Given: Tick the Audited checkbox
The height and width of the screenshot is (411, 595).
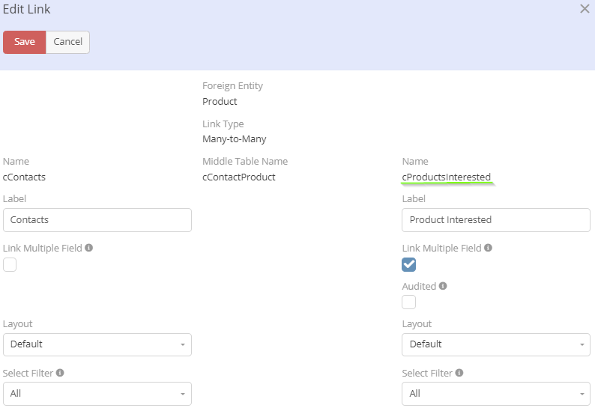Looking at the screenshot, I should (x=408, y=302).
